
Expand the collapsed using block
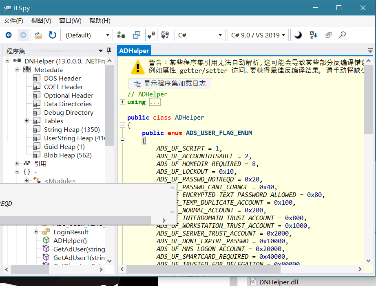click(x=122, y=102)
